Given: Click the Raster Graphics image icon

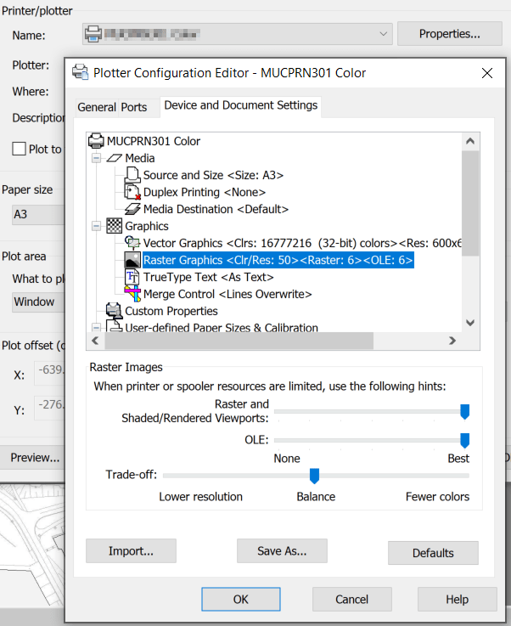Looking at the screenshot, I should coord(132,260).
